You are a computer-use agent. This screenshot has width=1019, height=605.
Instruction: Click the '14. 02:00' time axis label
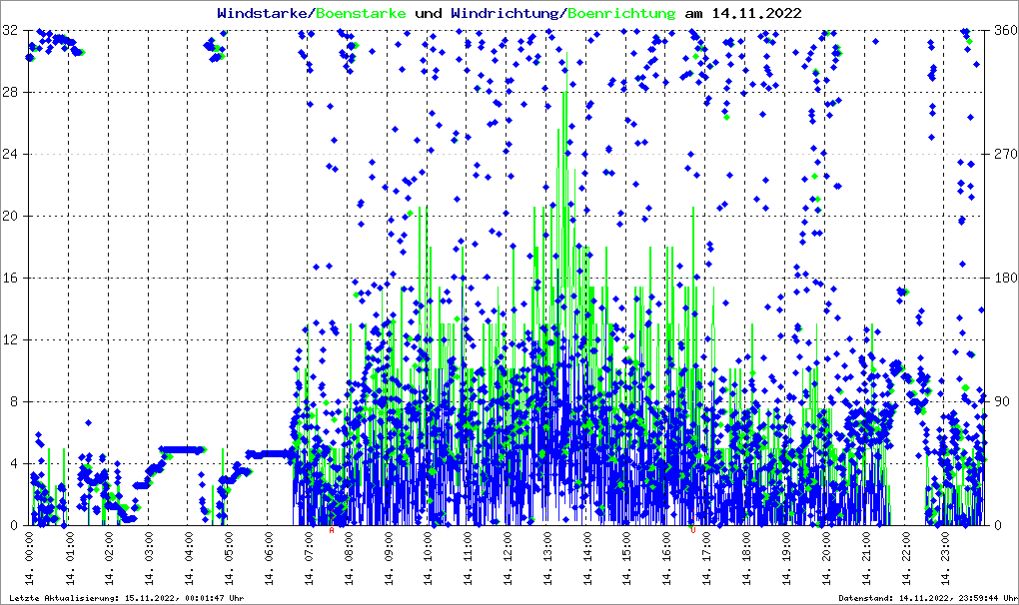[x=109, y=558]
